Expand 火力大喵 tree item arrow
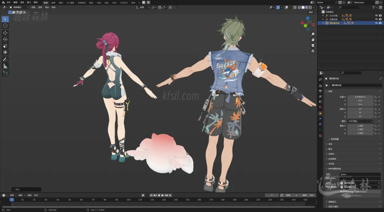 (x=323, y=15)
